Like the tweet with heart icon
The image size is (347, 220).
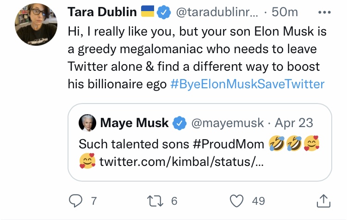(236, 201)
